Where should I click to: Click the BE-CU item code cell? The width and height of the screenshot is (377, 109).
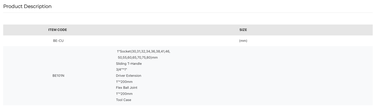(58, 41)
